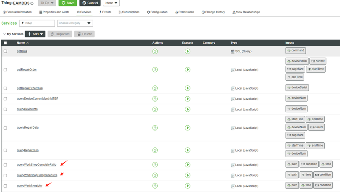
Task: Click the Delete button
Action: [84, 34]
